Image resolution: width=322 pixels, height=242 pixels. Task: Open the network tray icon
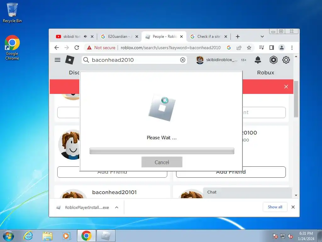283,236
